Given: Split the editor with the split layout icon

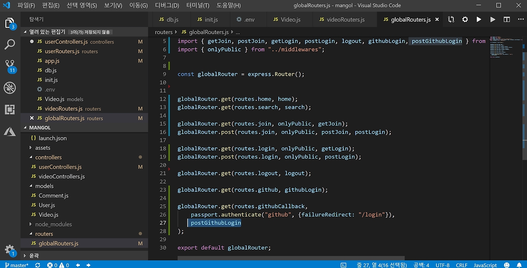Looking at the screenshot, I should pos(506,19).
